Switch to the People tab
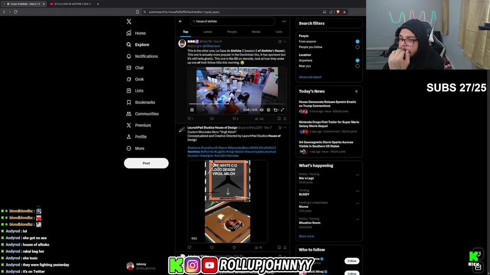Screen dimensions: 490x275 point(232,32)
